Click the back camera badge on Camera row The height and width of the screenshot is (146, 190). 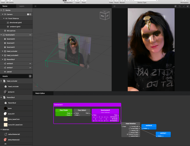pyautogui.click(x=30, y=14)
